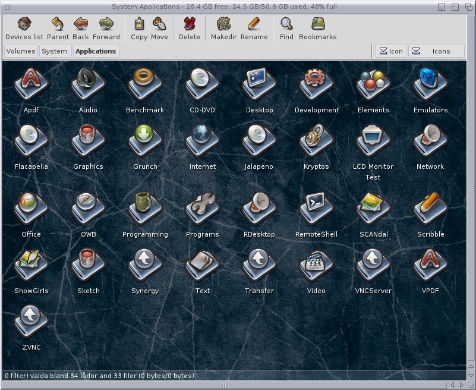This screenshot has height=390, width=476.
Task: Click the horizontal scrollbar handle
Action: [224, 385]
